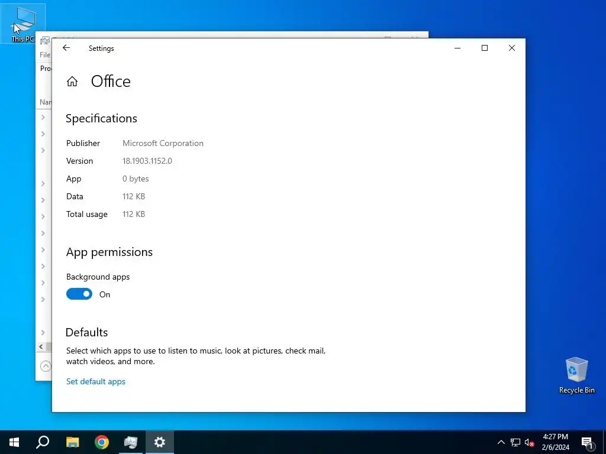Open the Action Center notification icon

587,443
